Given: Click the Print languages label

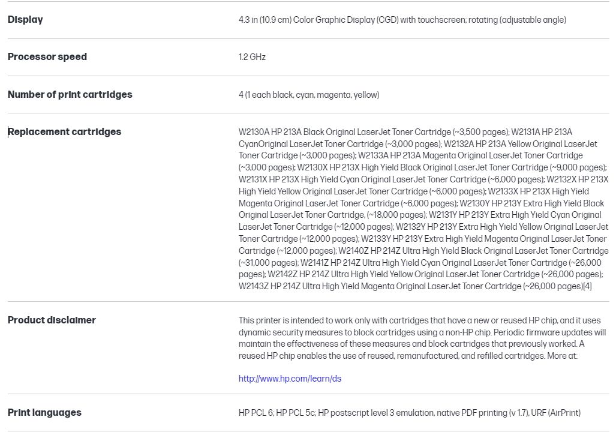Looking at the screenshot, I should (44, 413).
